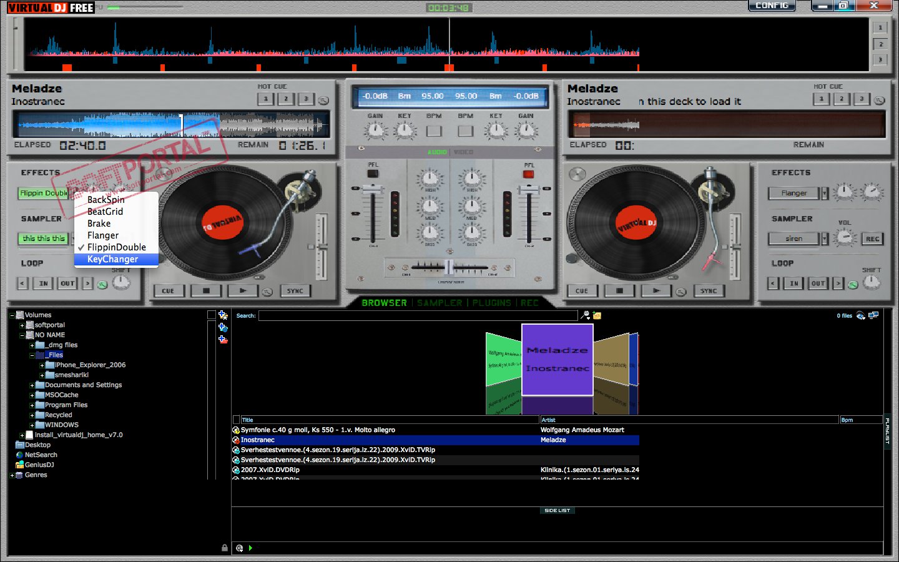Open the CONFIG button
This screenshot has width=899, height=562.
(x=772, y=6)
